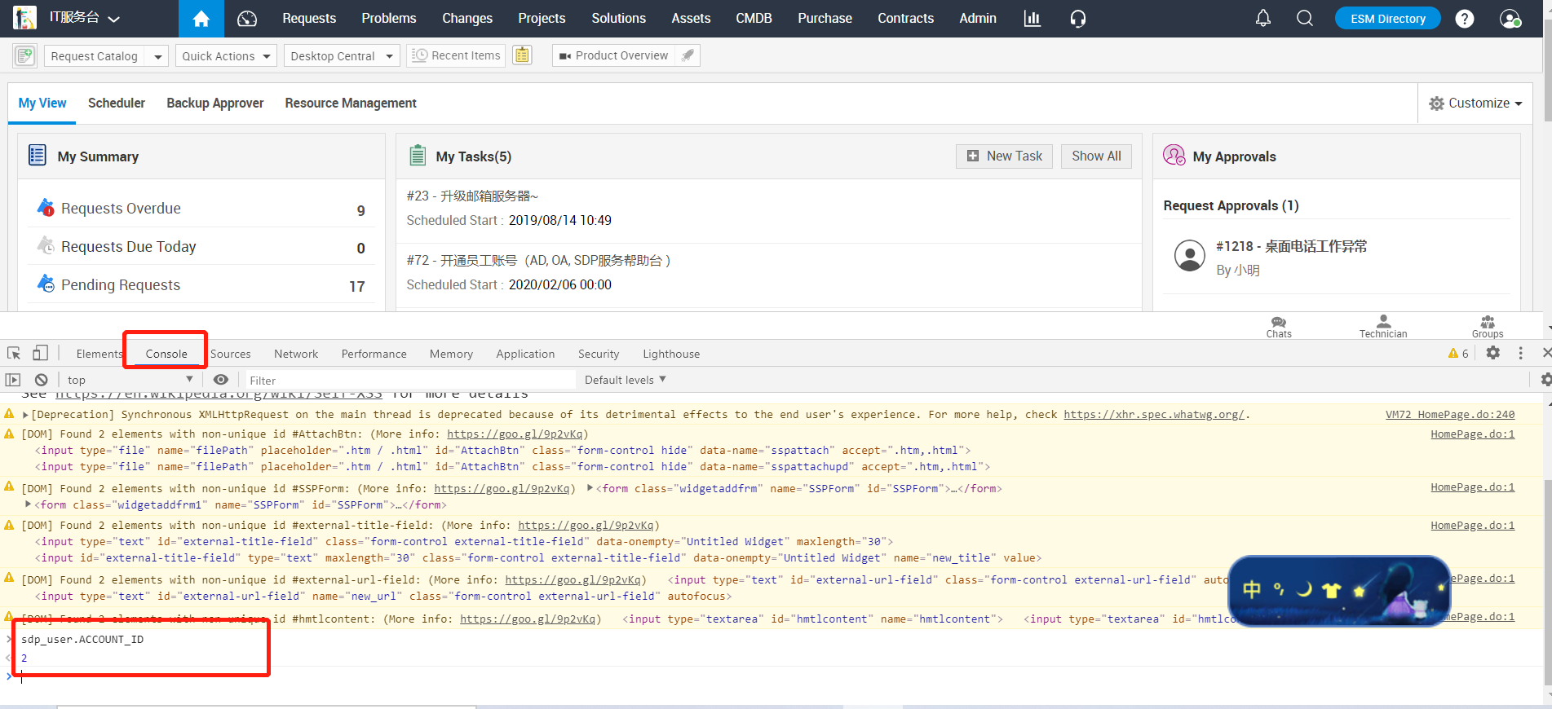The height and width of the screenshot is (709, 1552).
Task: Click the console live expression eye icon
Action: [x=220, y=380]
